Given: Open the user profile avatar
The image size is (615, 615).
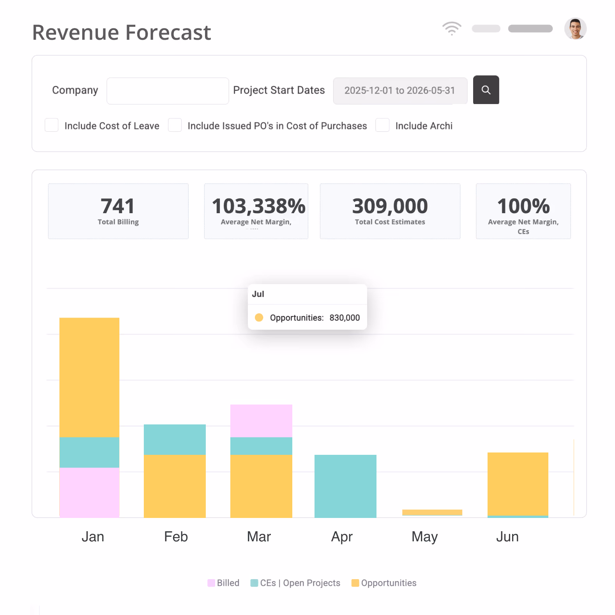Looking at the screenshot, I should click(x=575, y=29).
